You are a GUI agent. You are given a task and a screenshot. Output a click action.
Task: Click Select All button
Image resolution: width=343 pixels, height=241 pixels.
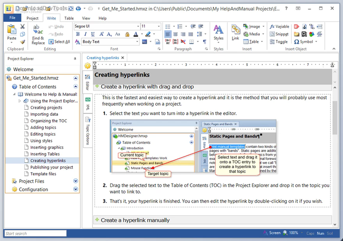tap(59, 41)
